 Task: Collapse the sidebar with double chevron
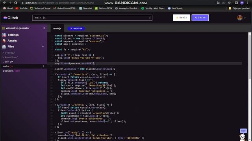click(x=44, y=28)
